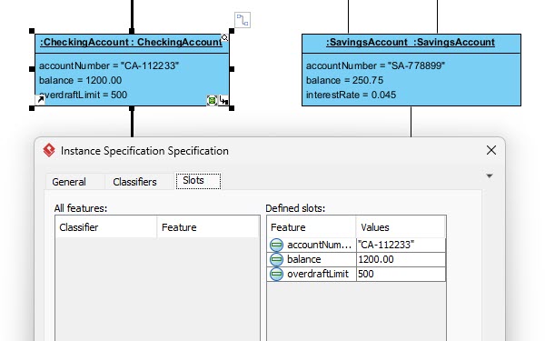Remove the accountNum... slot with its minus icon

(x=277, y=245)
